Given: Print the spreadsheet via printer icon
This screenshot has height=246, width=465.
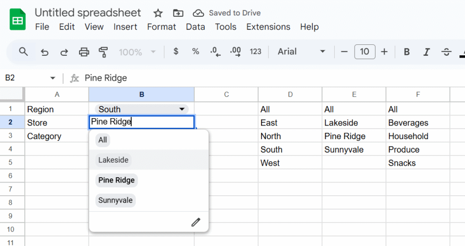Looking at the screenshot, I should coord(84,52).
